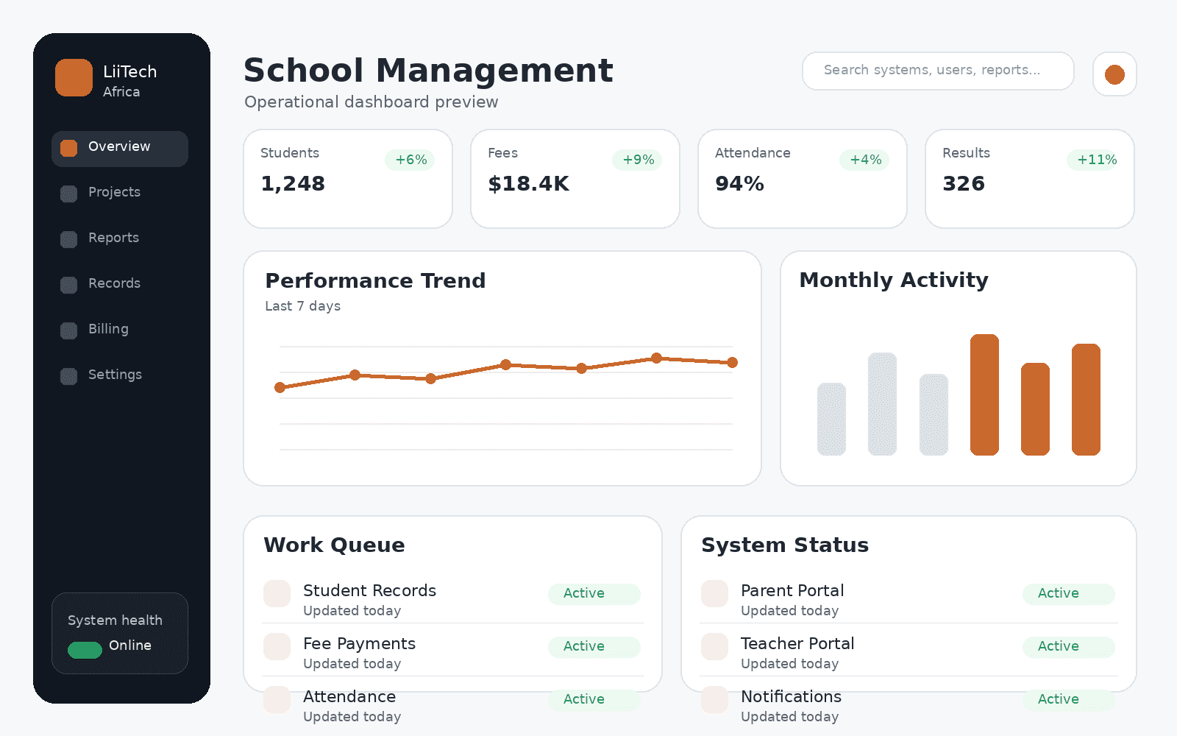The width and height of the screenshot is (1177, 736).
Task: Click the Parent Portal row icon
Action: (714, 593)
